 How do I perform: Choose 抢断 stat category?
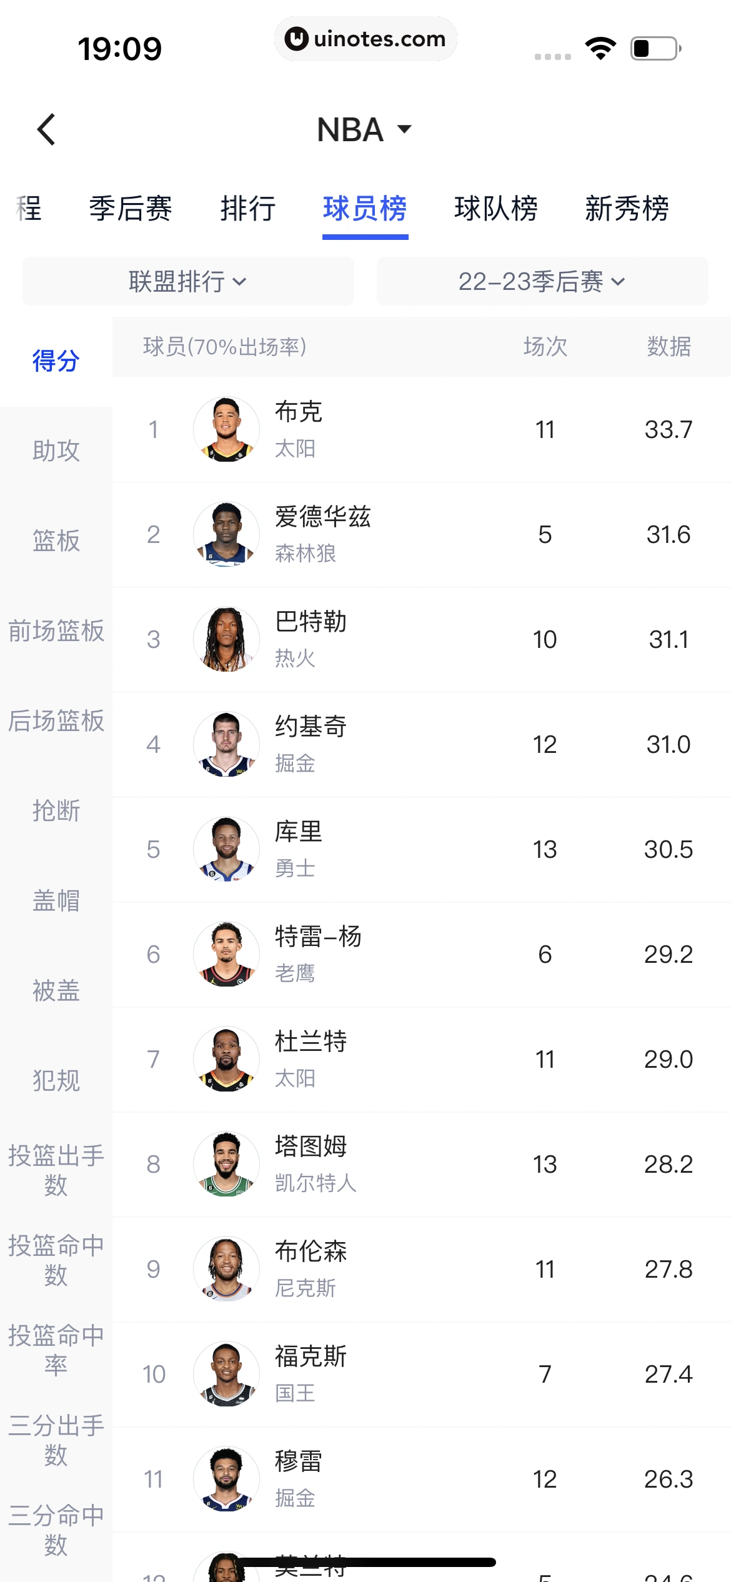click(x=56, y=810)
